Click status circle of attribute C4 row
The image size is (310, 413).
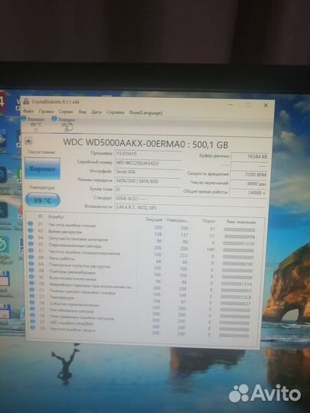coord(32,302)
